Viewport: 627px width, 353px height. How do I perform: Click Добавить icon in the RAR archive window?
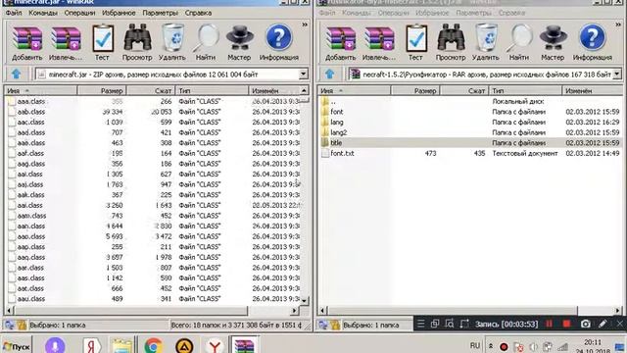tap(340, 42)
